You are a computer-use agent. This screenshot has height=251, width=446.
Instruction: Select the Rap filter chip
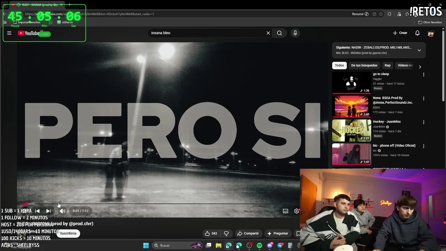click(x=387, y=66)
